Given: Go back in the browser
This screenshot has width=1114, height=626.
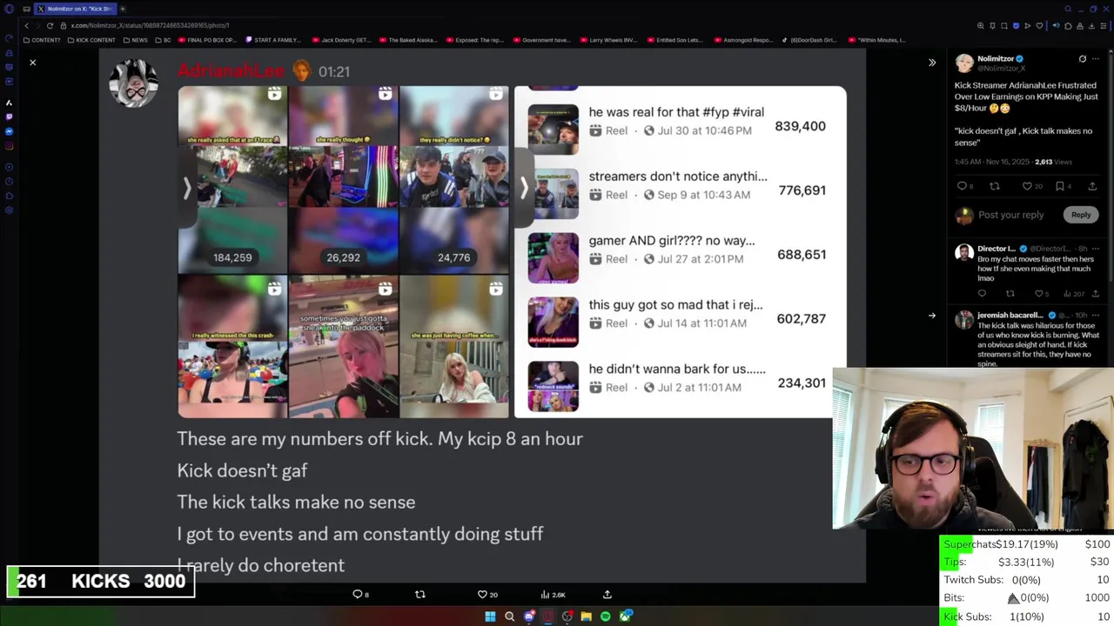Looking at the screenshot, I should coord(26,25).
